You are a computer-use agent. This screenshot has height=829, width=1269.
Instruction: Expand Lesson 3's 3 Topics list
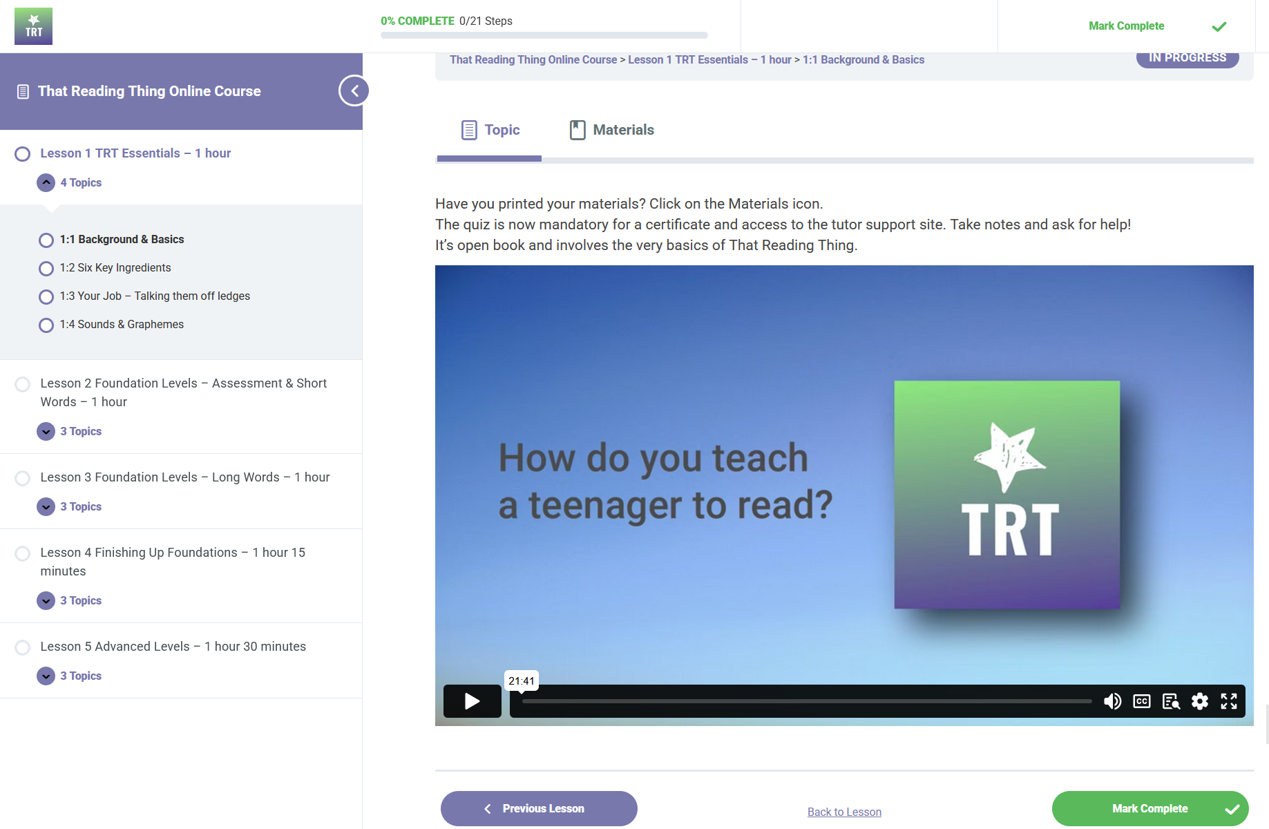(46, 506)
